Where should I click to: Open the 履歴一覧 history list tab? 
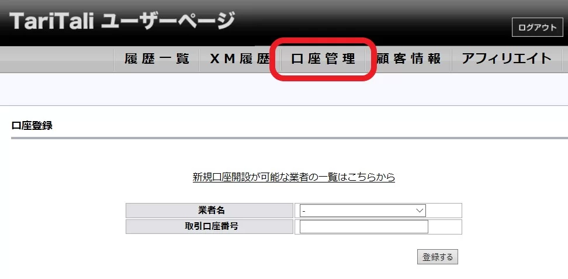pyautogui.click(x=157, y=58)
